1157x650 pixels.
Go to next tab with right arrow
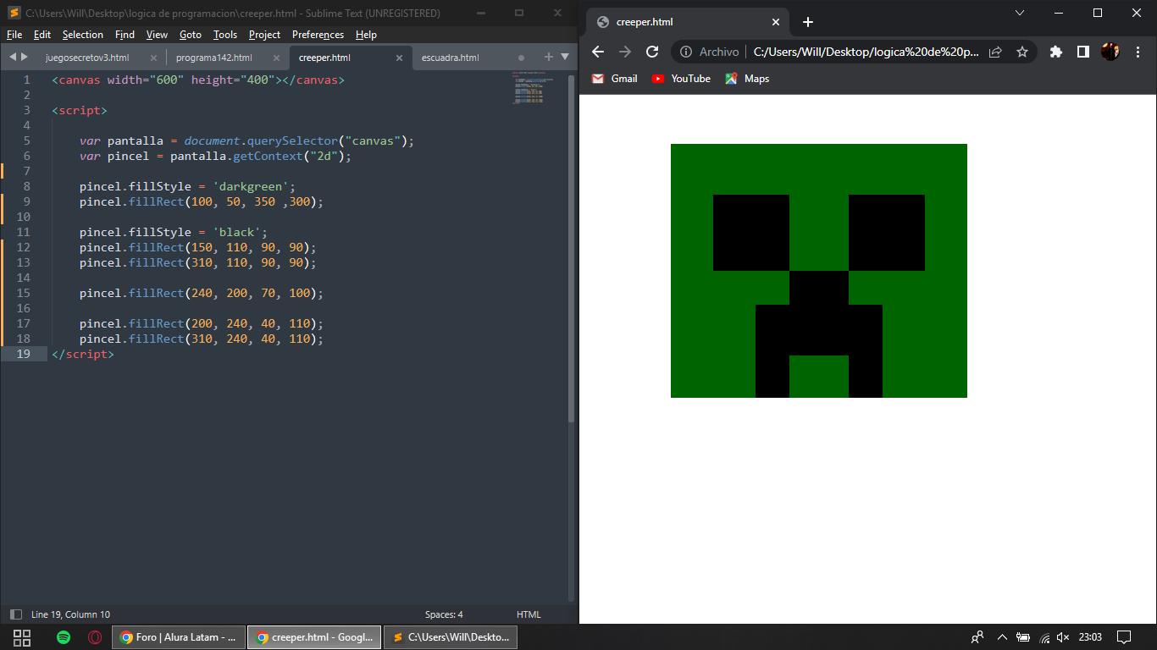pos(25,57)
